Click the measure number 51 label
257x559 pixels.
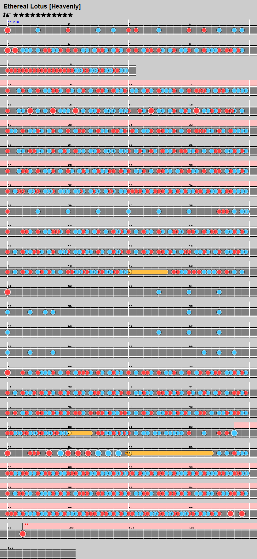click(9, 286)
